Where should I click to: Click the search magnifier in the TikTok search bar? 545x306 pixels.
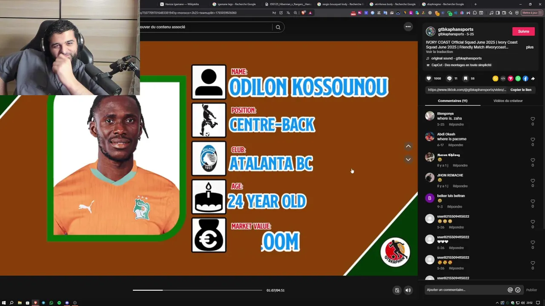[278, 27]
